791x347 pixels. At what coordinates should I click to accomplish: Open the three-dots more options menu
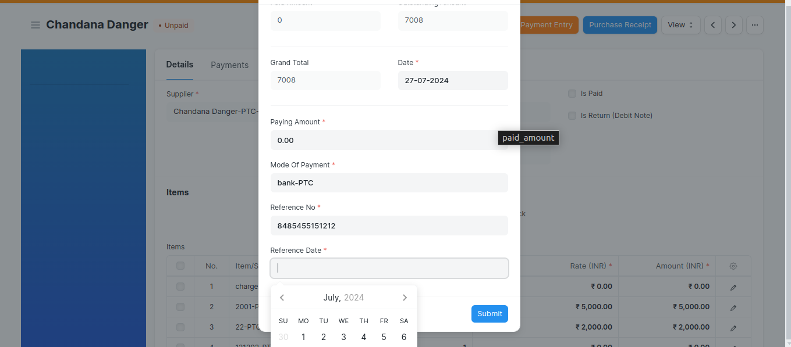pyautogui.click(x=755, y=25)
